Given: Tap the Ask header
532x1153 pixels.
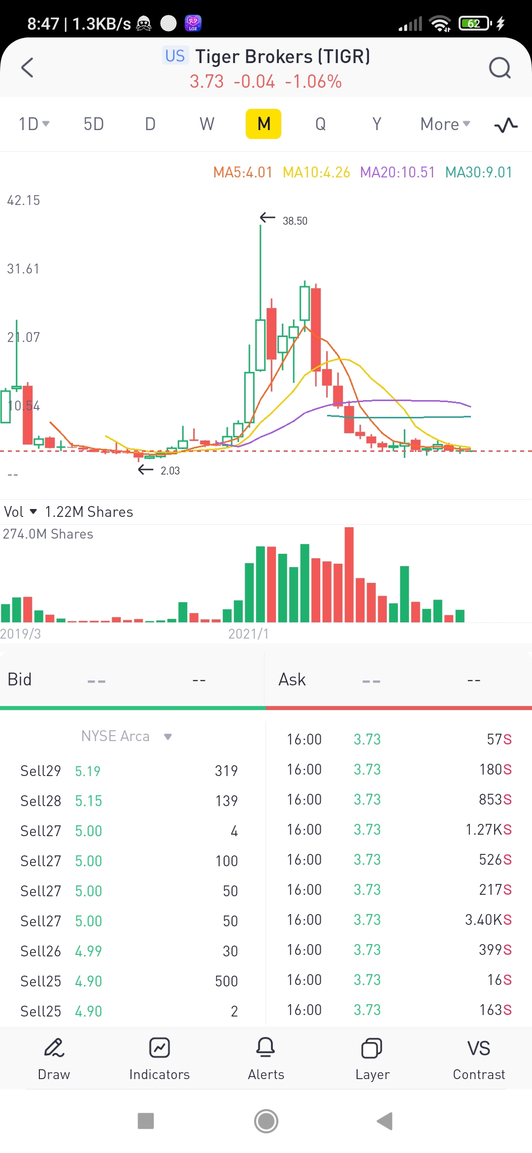Looking at the screenshot, I should [x=292, y=679].
